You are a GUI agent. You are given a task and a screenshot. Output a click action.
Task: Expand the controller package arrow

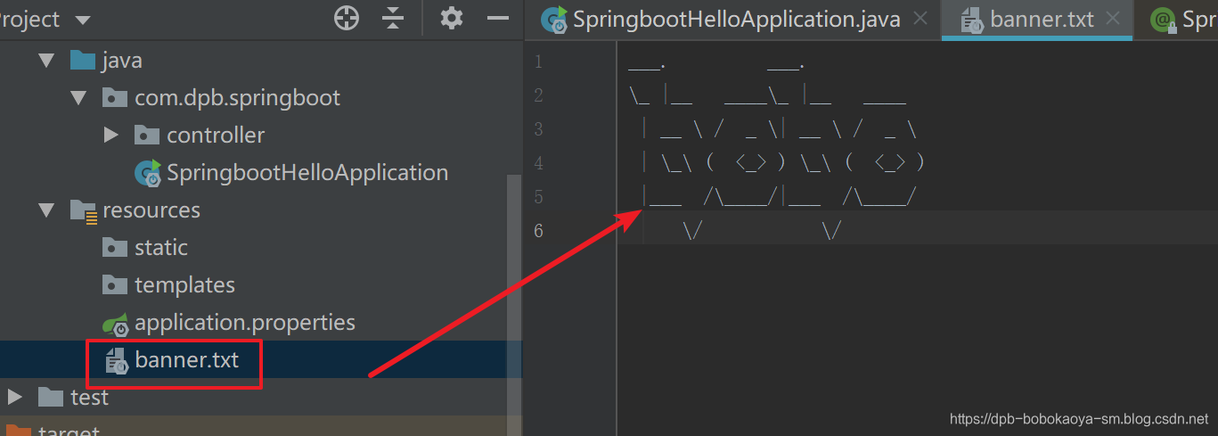pos(110,135)
